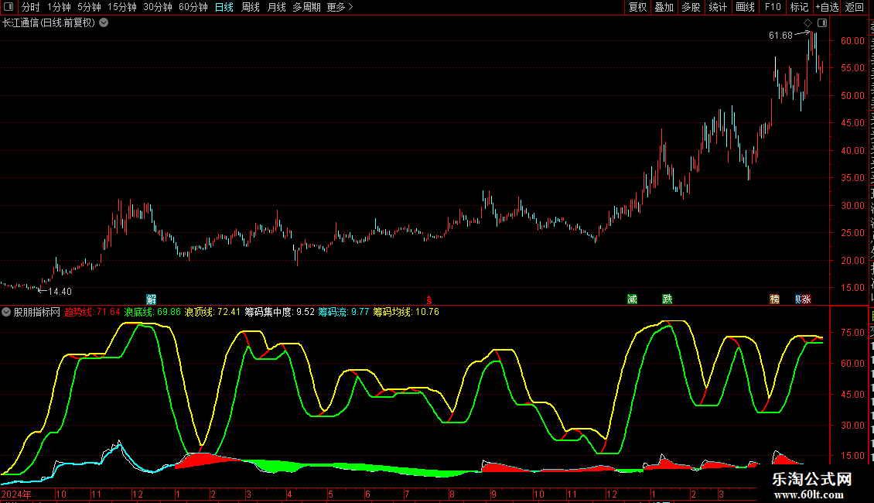874x503 pixels.
Task: Click the 2024年 date axis label
Action: coord(16,494)
